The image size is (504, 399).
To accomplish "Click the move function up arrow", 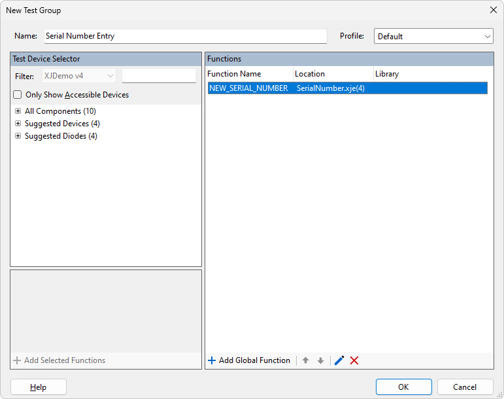I will click(305, 360).
